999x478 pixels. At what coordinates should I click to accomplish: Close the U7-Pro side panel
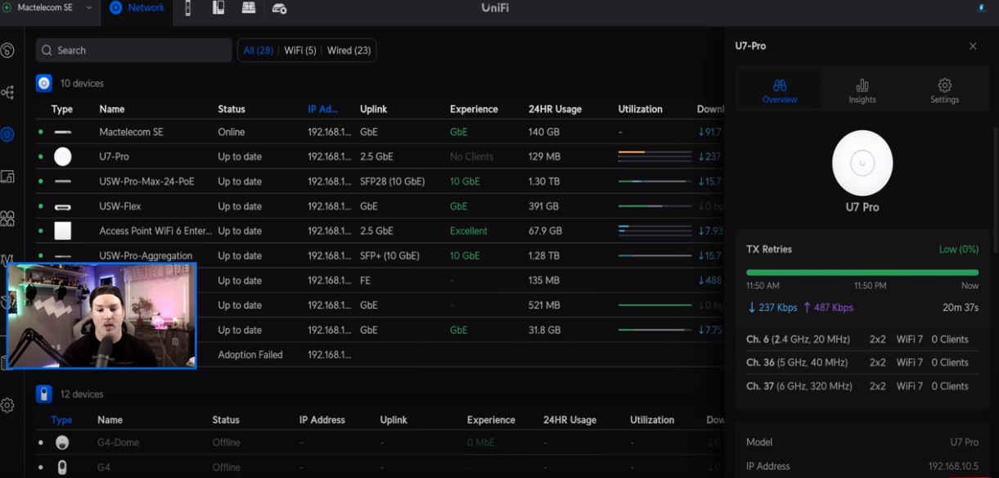pyautogui.click(x=973, y=46)
